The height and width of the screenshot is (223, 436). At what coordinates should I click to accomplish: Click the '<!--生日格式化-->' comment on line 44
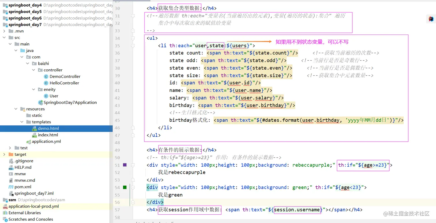[192, 113]
